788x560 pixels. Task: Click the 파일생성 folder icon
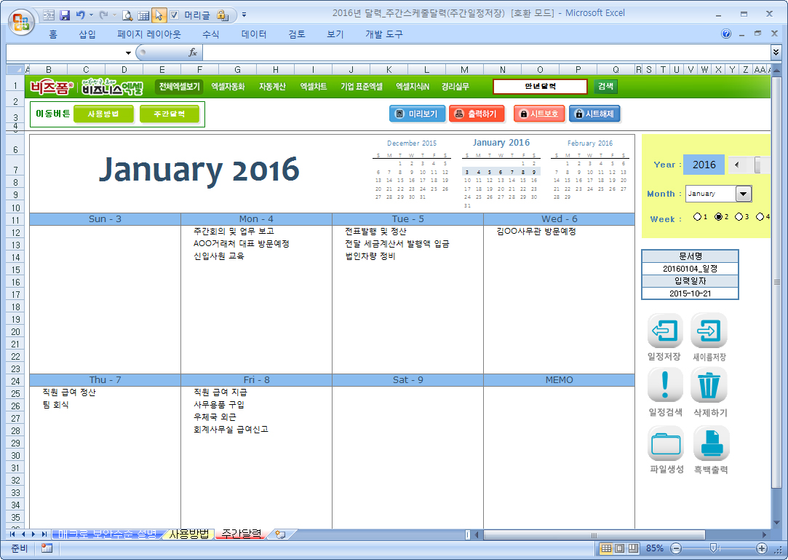coord(665,443)
